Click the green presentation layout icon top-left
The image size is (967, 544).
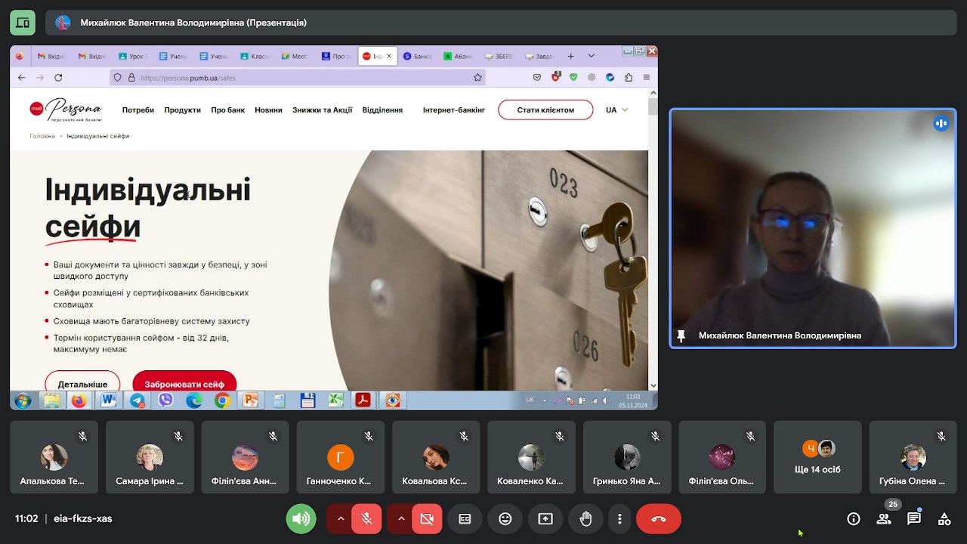[x=23, y=23]
